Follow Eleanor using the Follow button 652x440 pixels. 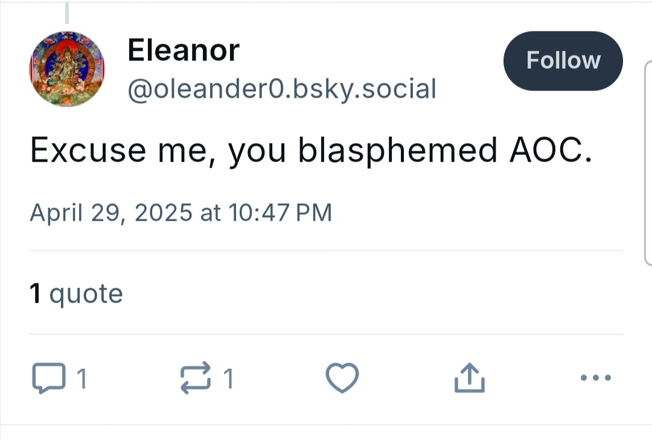pos(563,61)
